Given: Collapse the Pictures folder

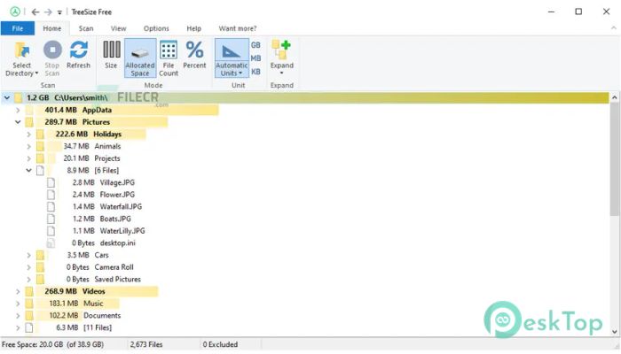Looking at the screenshot, I should click(18, 122).
